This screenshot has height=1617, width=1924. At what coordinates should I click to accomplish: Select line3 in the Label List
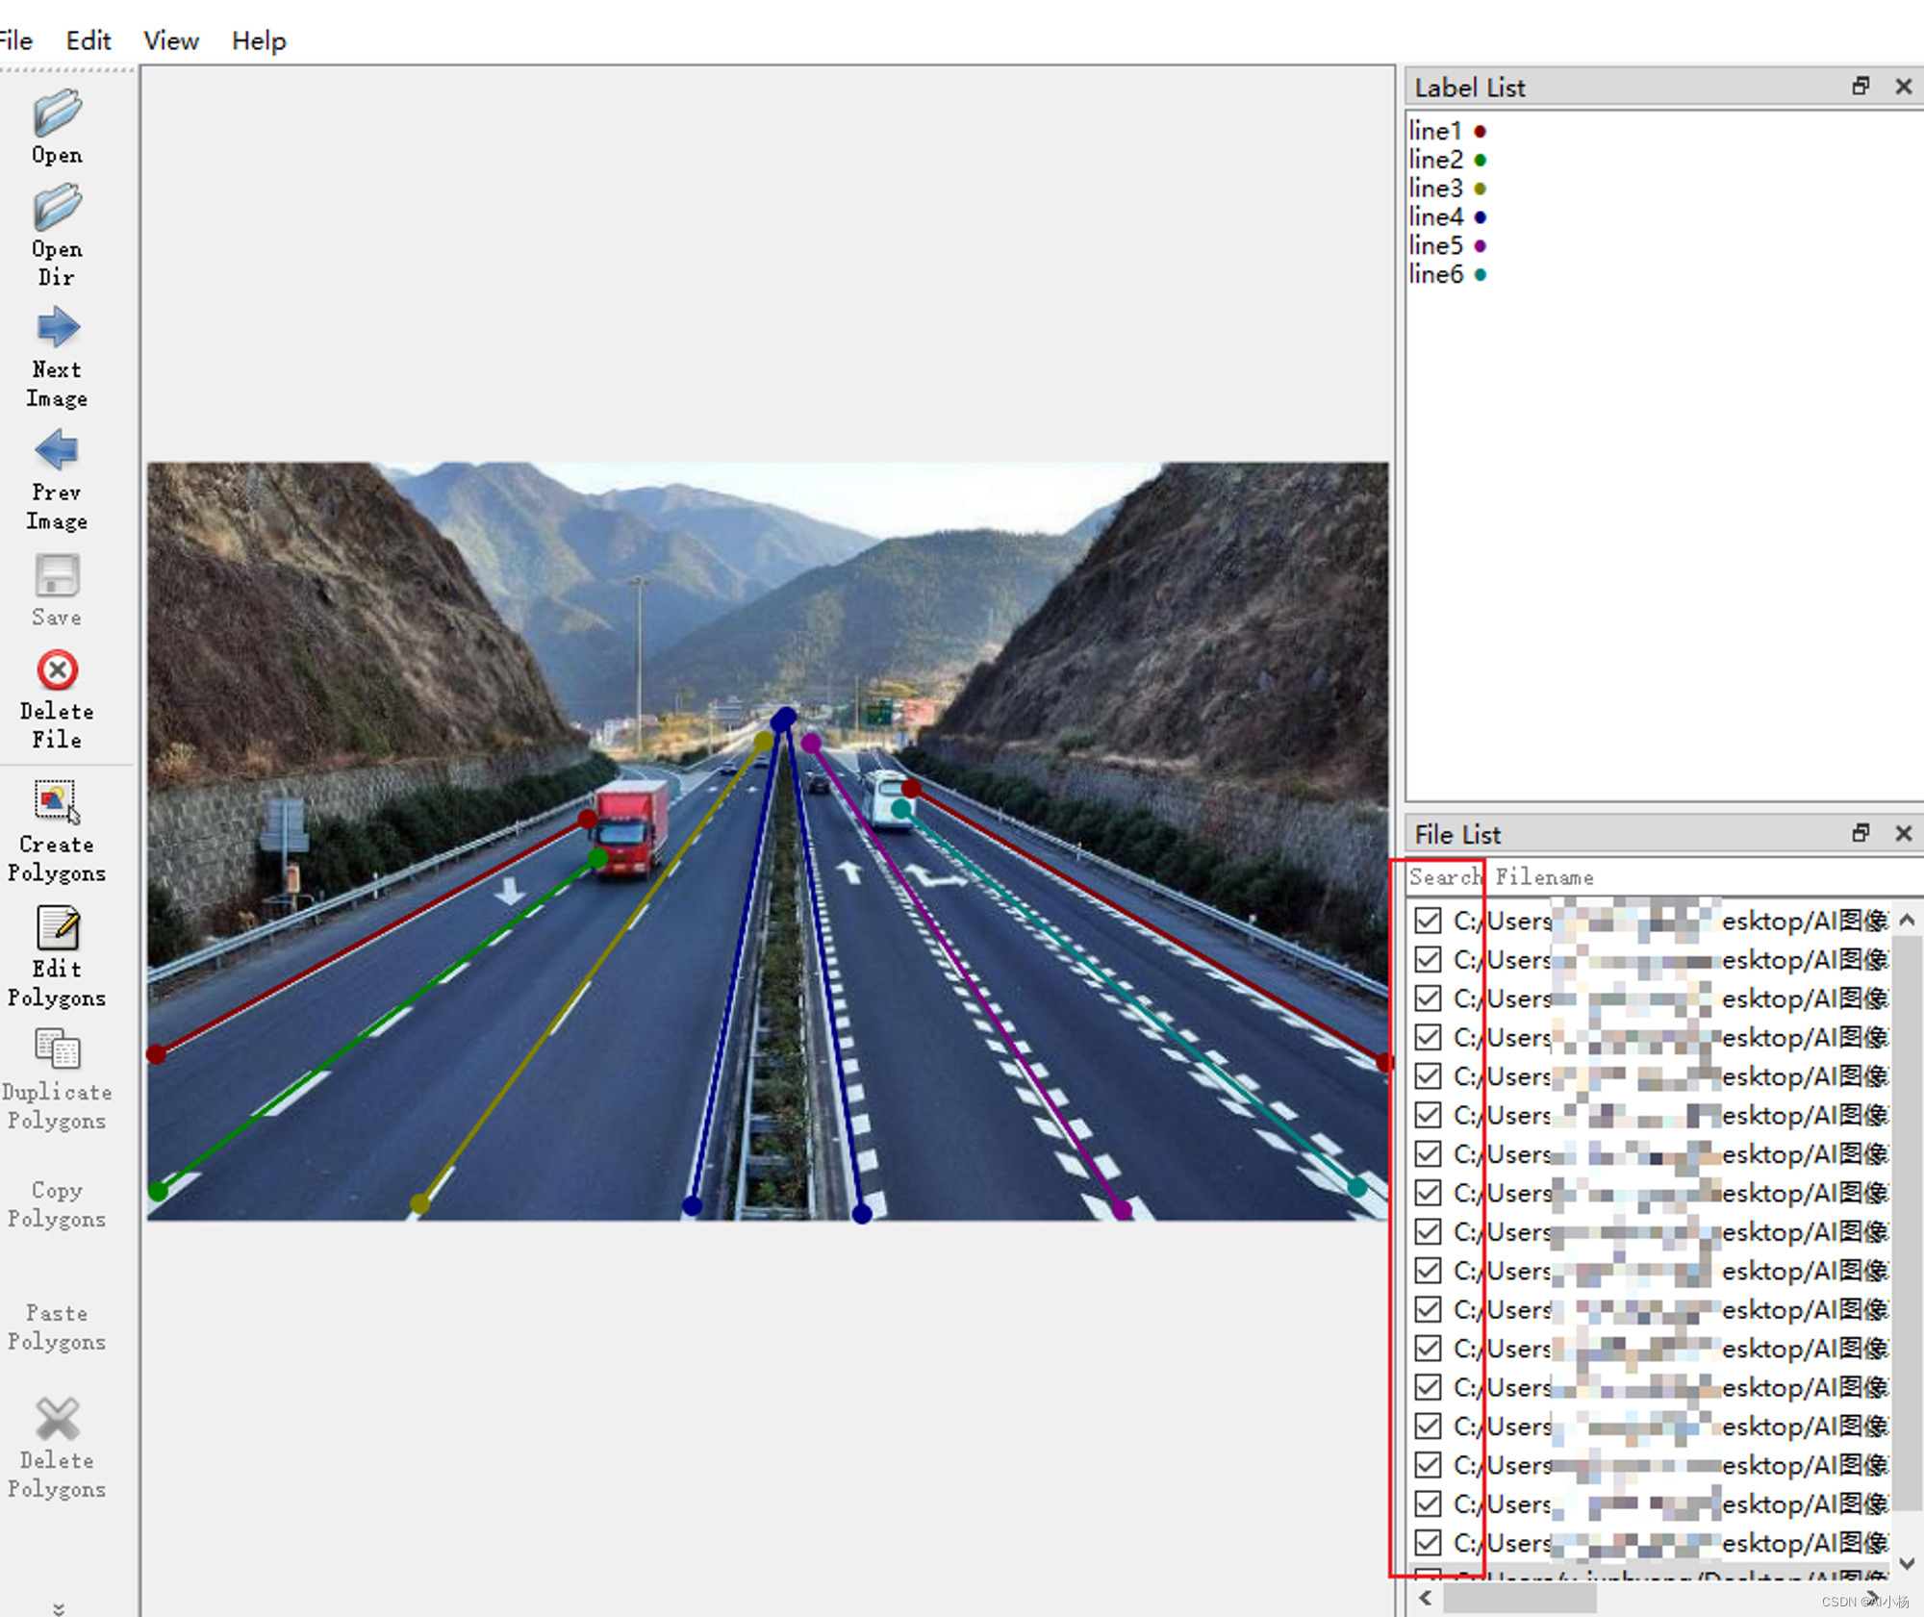pos(1435,189)
